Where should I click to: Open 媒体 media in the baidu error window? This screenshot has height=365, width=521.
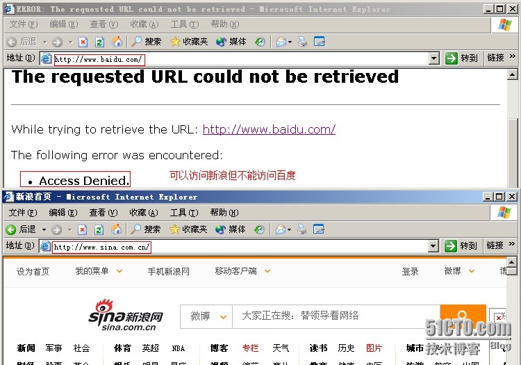[x=231, y=42]
